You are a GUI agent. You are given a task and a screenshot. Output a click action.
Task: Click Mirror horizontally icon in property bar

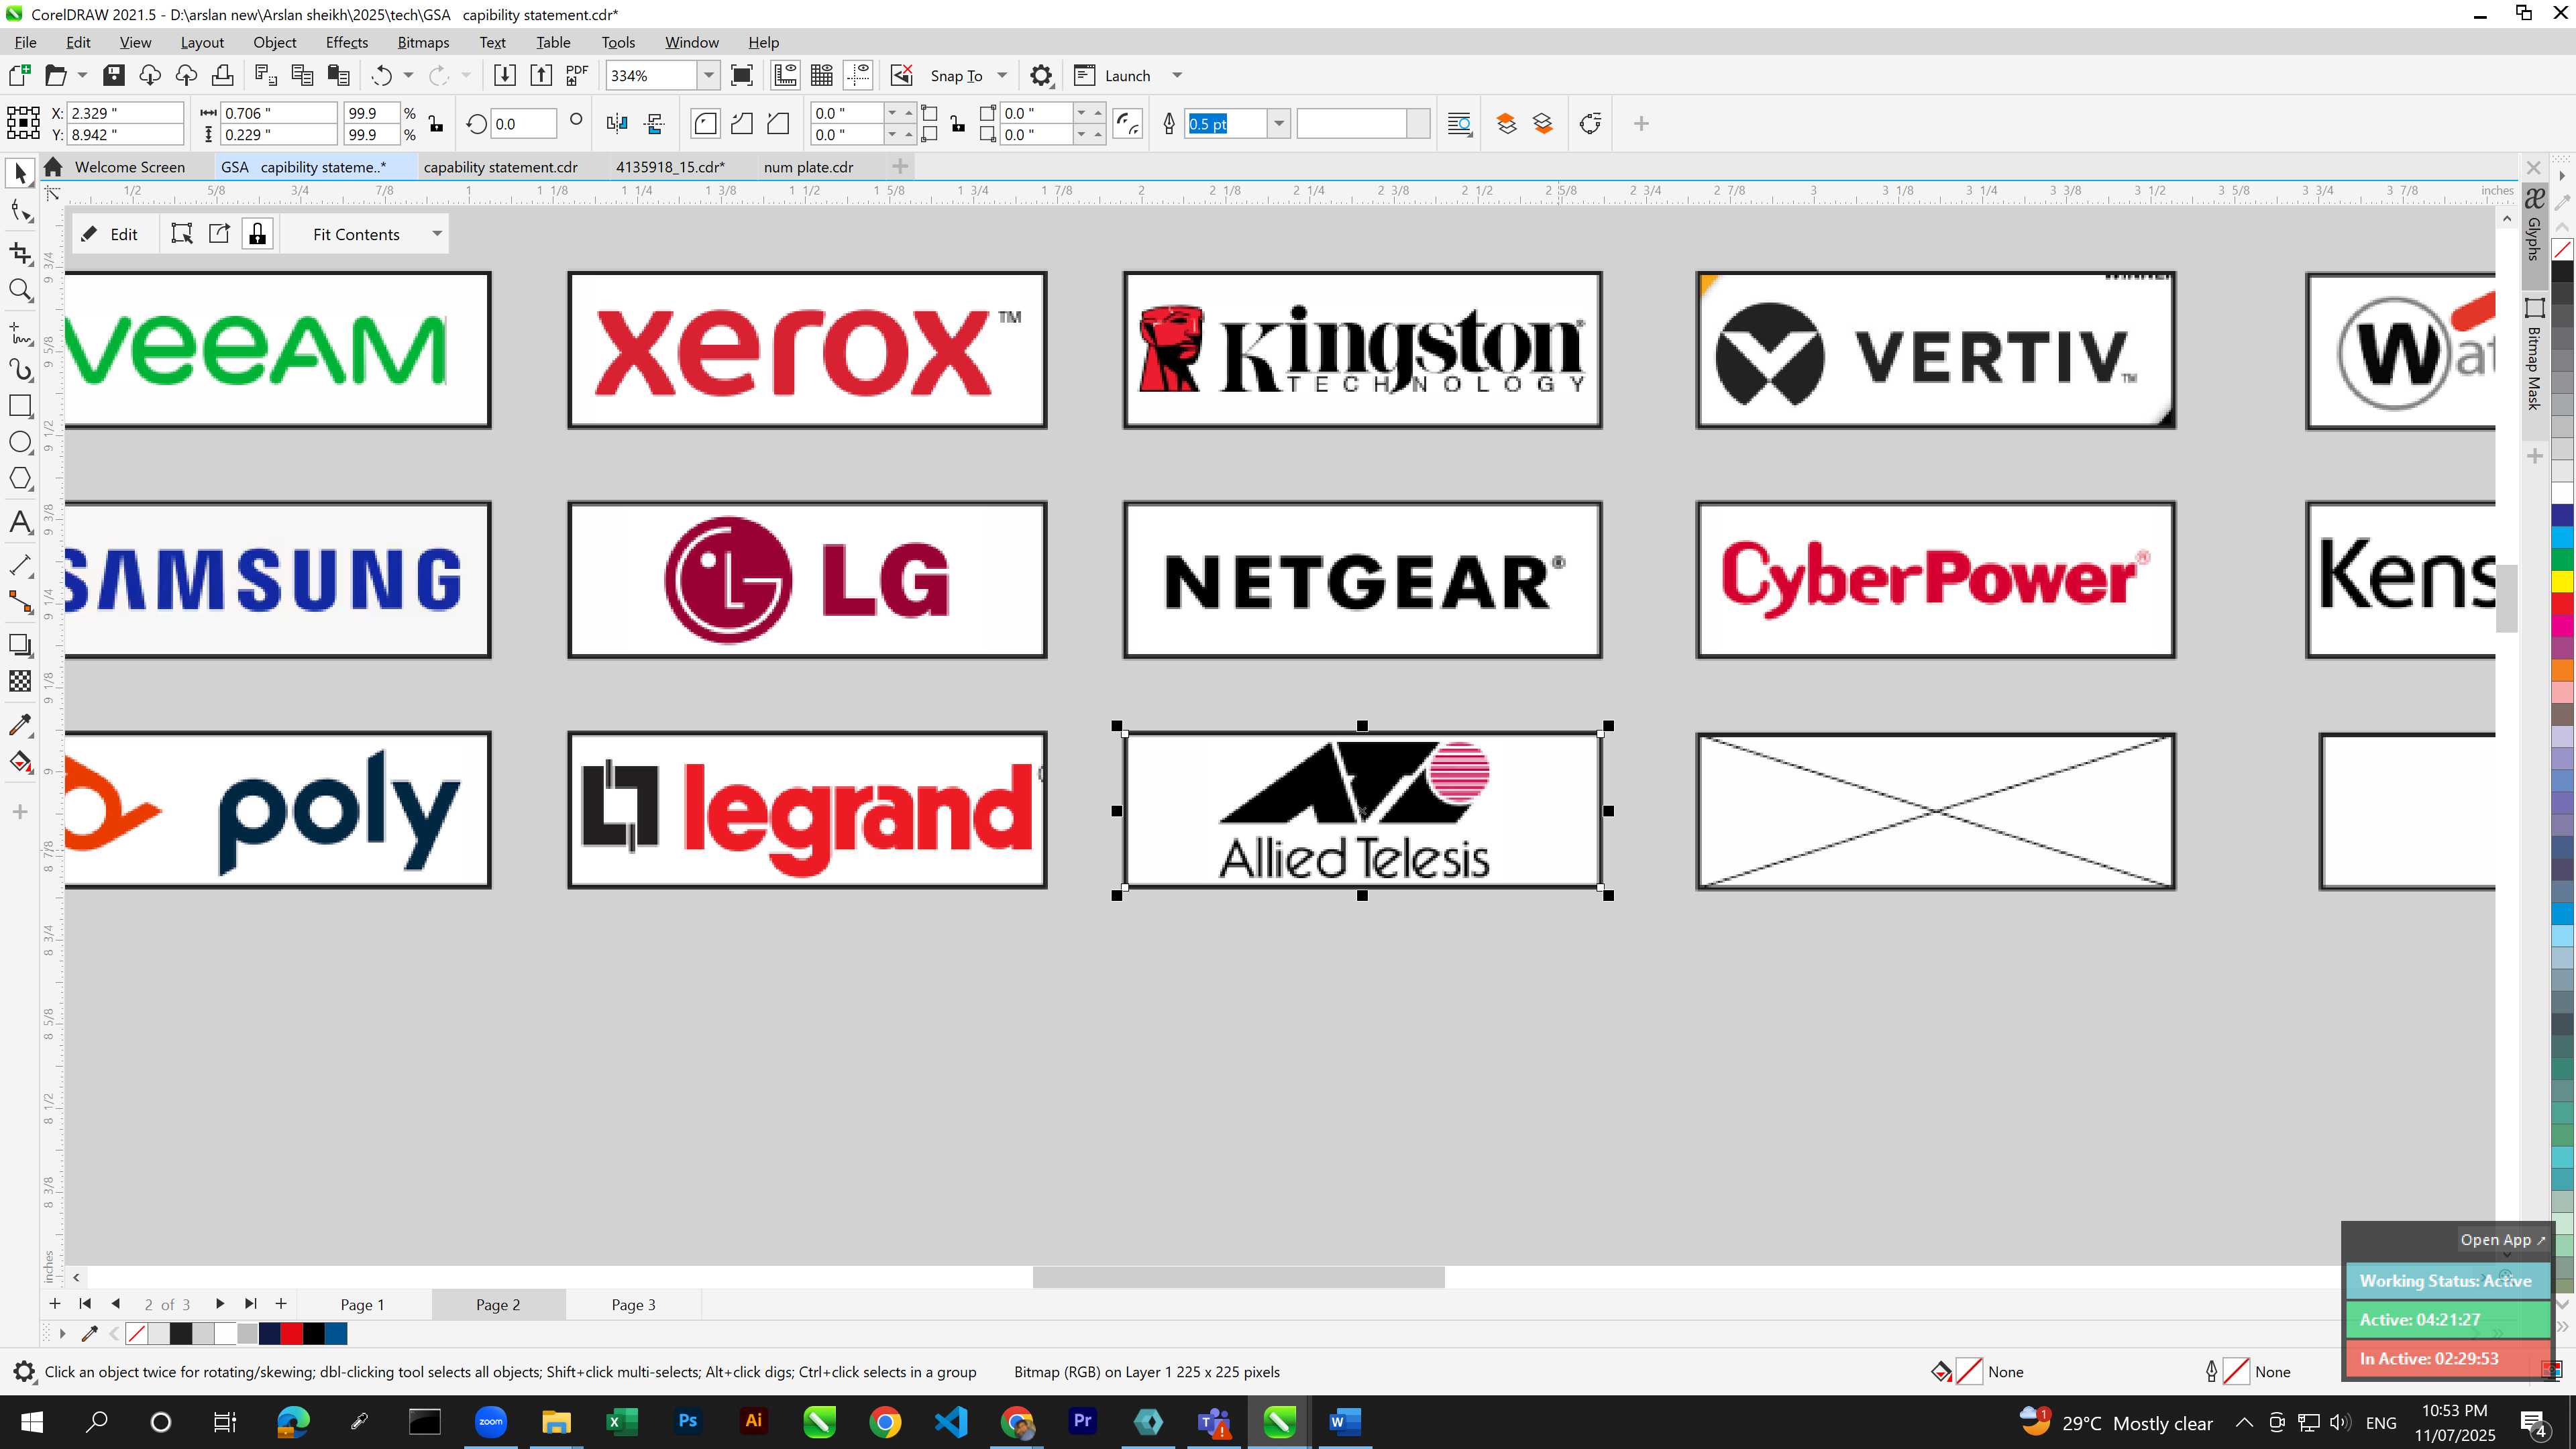click(617, 124)
